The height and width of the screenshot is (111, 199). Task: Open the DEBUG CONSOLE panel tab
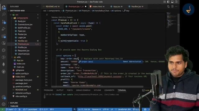83,90
